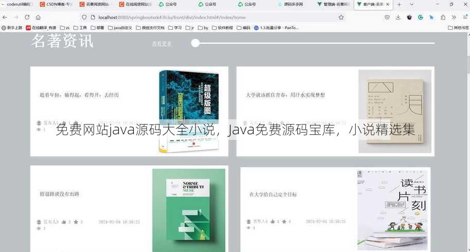Reload the page with refresh icon
470x252 pixels.
tap(27, 17)
